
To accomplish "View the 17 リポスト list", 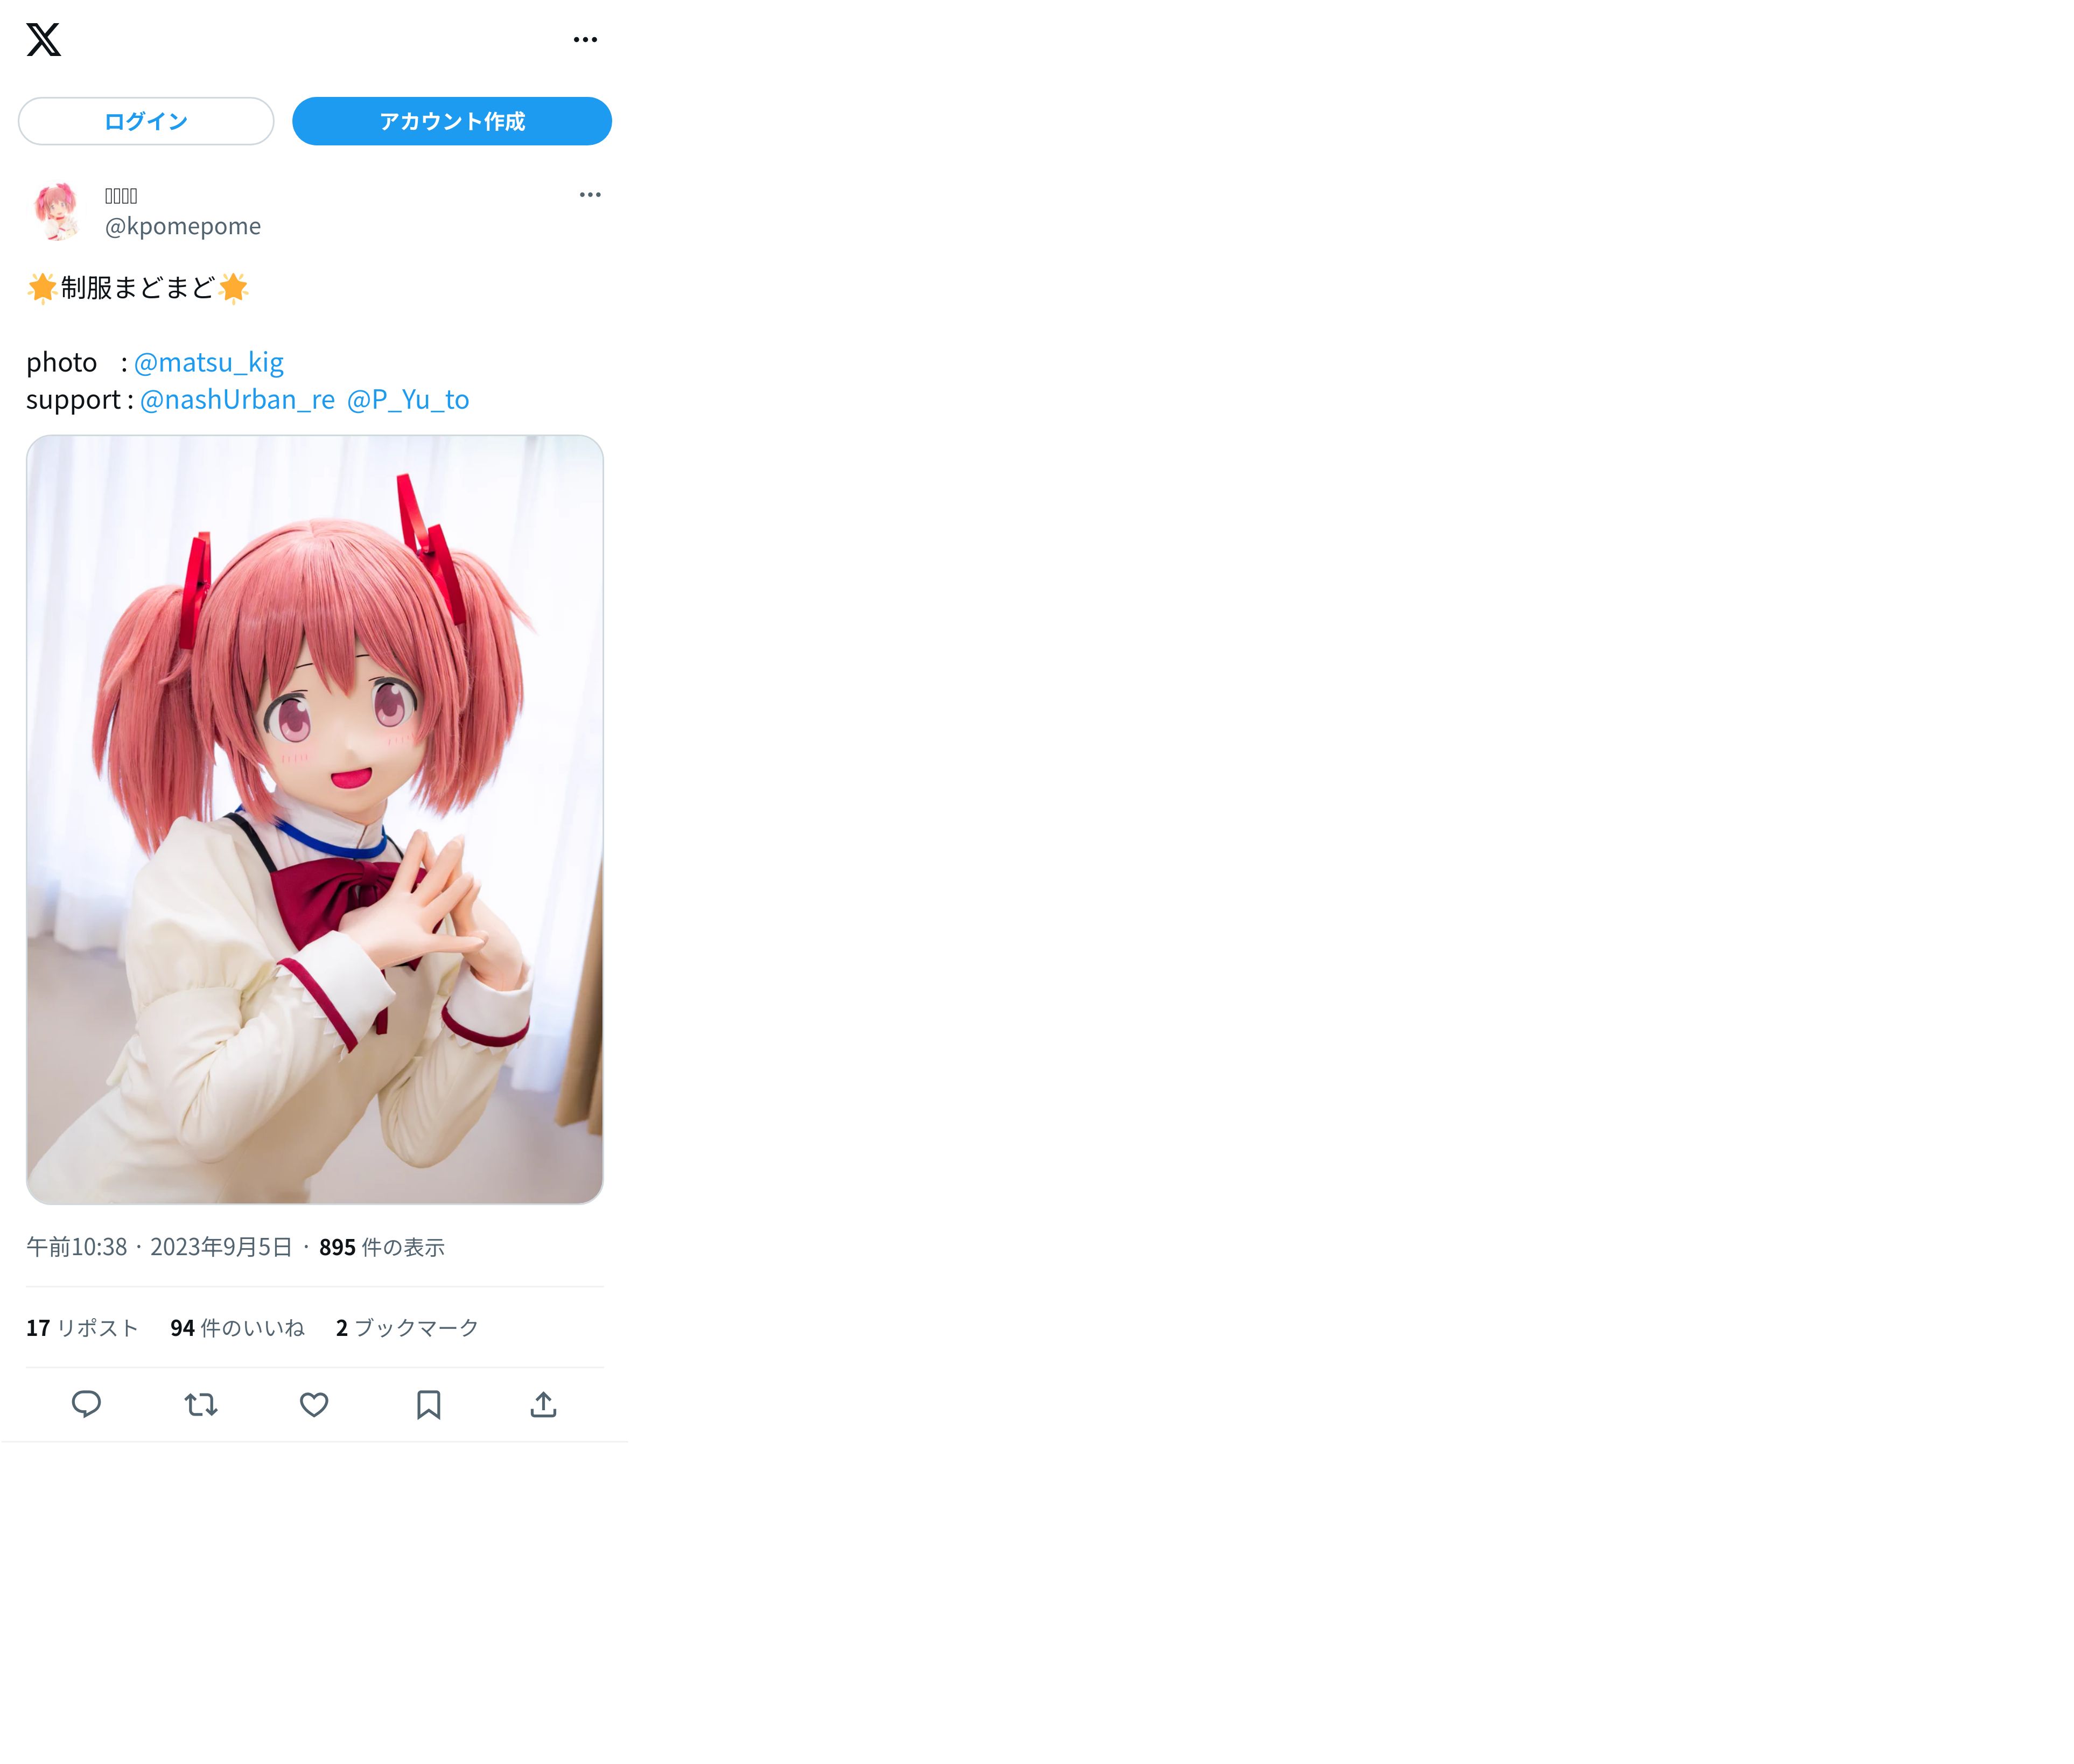I will point(82,1327).
